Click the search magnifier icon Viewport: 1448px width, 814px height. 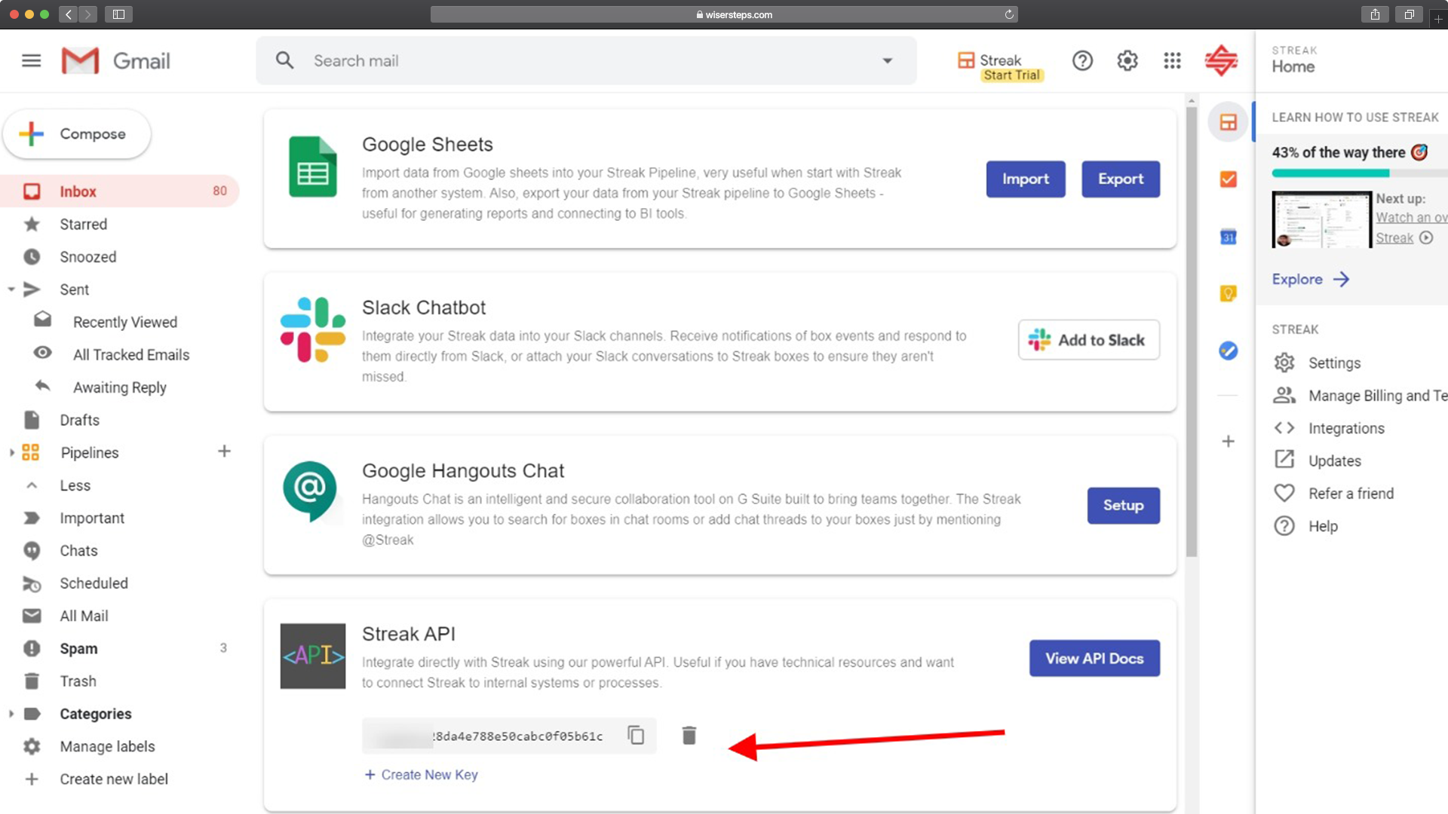[x=284, y=61]
